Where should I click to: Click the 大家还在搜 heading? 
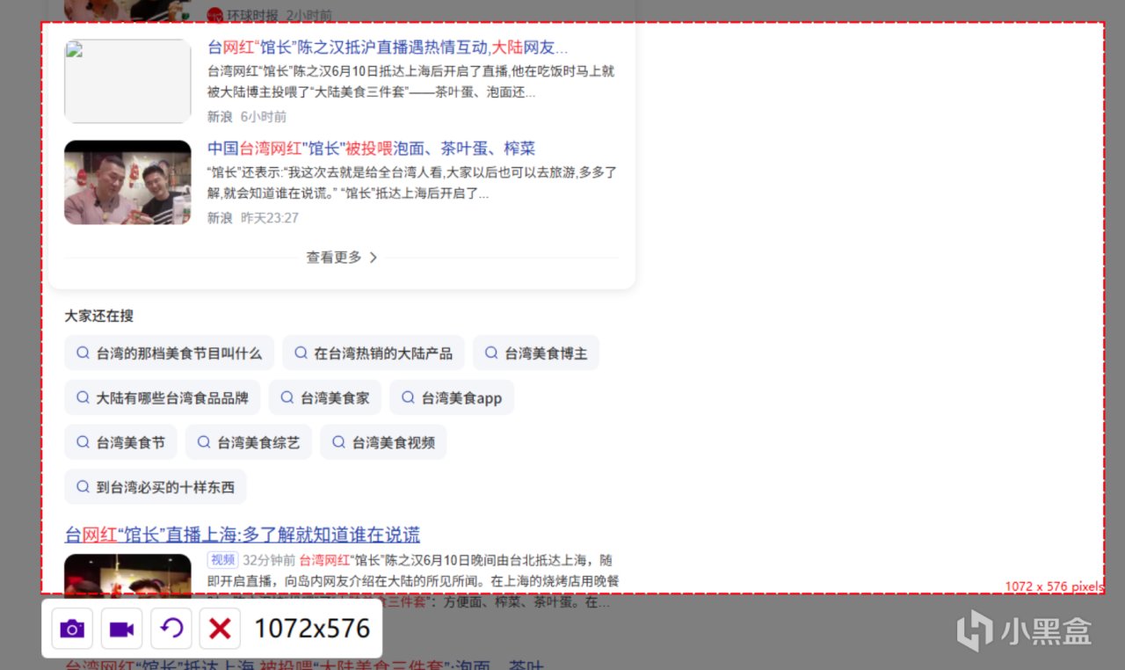pyautogui.click(x=99, y=316)
